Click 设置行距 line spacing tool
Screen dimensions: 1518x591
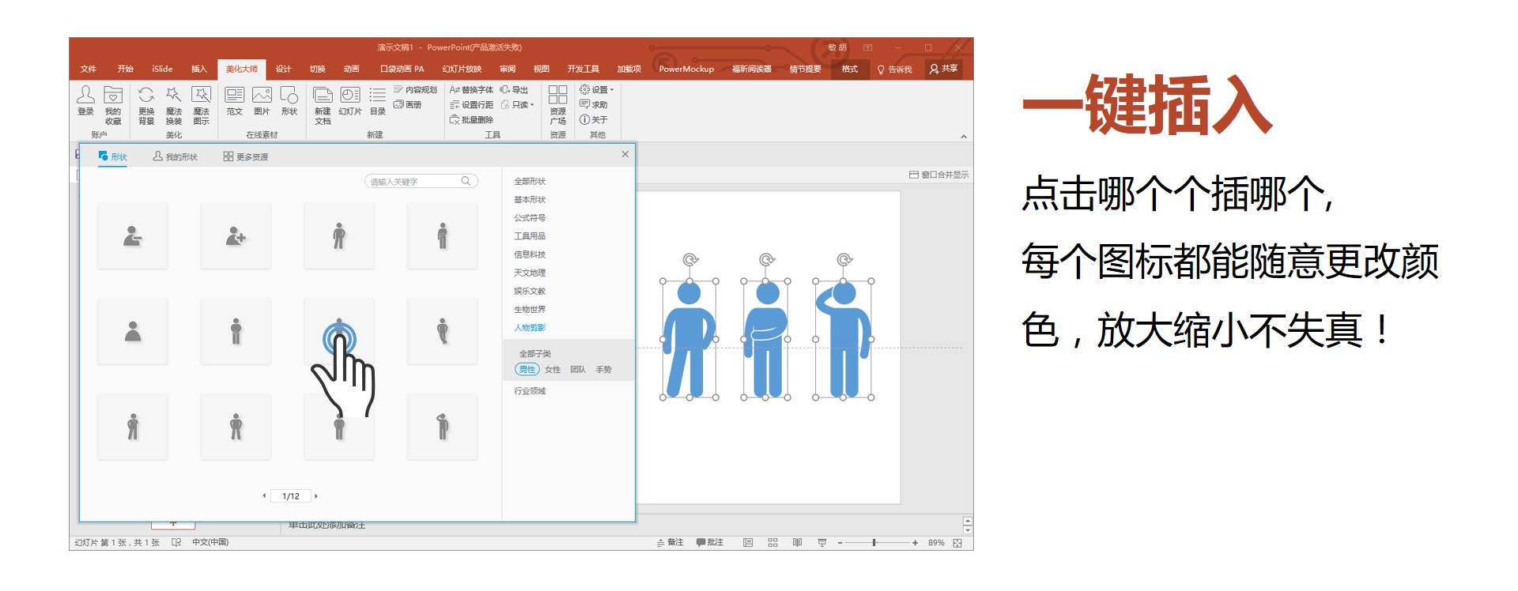tap(471, 104)
